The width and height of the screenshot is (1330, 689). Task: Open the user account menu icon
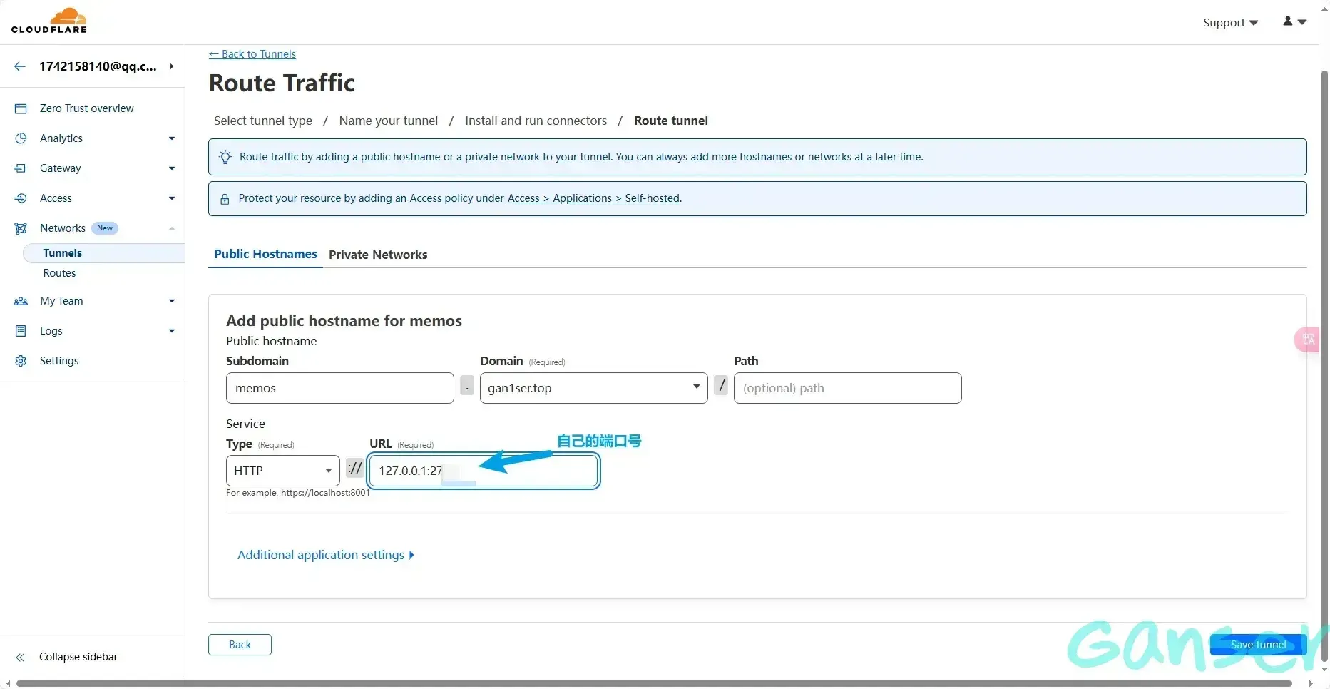[x=1294, y=22]
